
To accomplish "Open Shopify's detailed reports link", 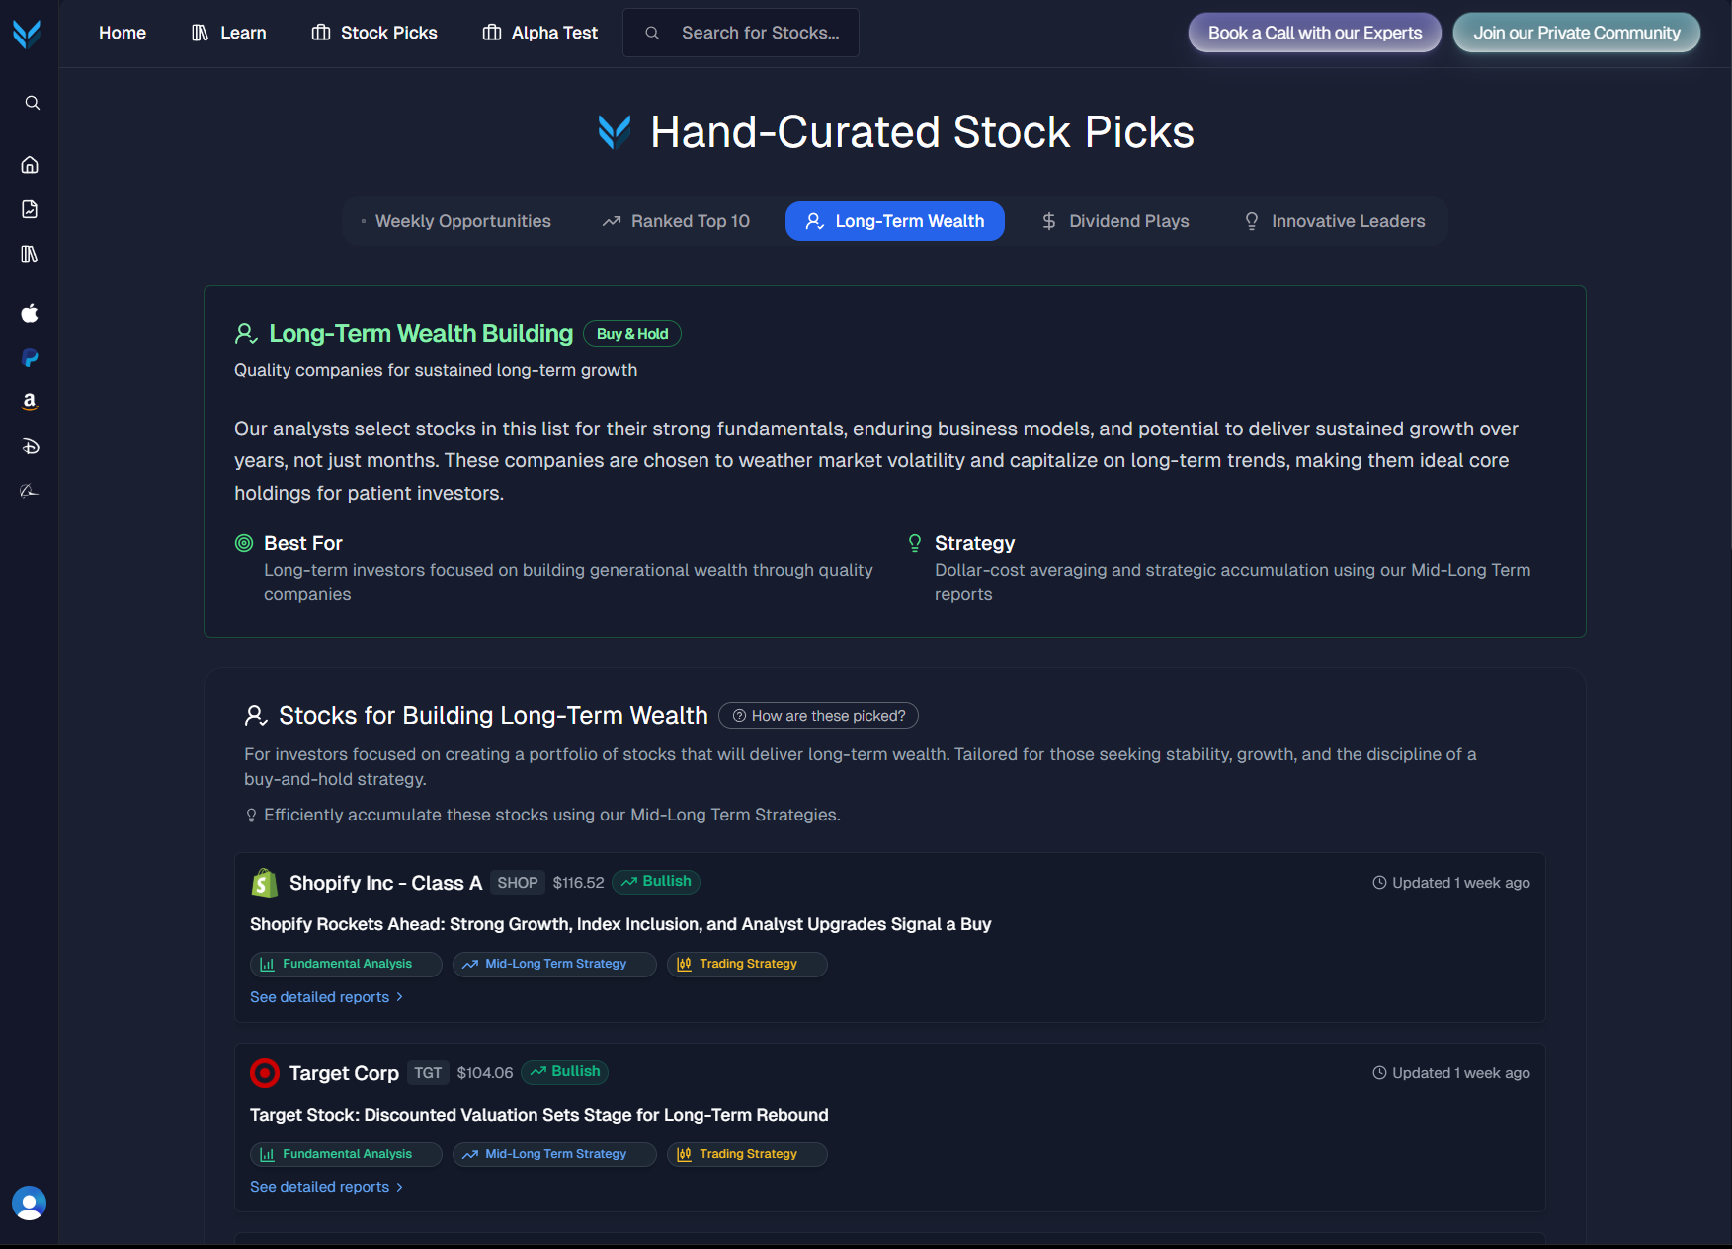I will (326, 996).
